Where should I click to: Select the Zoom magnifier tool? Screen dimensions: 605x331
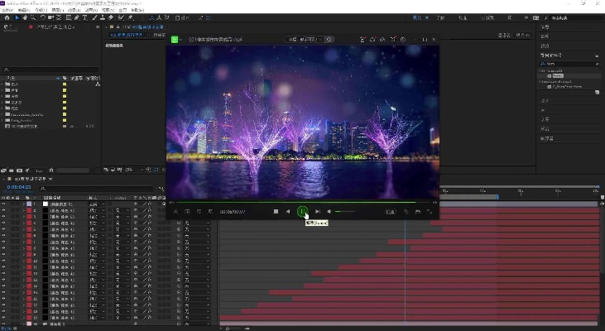click(x=32, y=17)
